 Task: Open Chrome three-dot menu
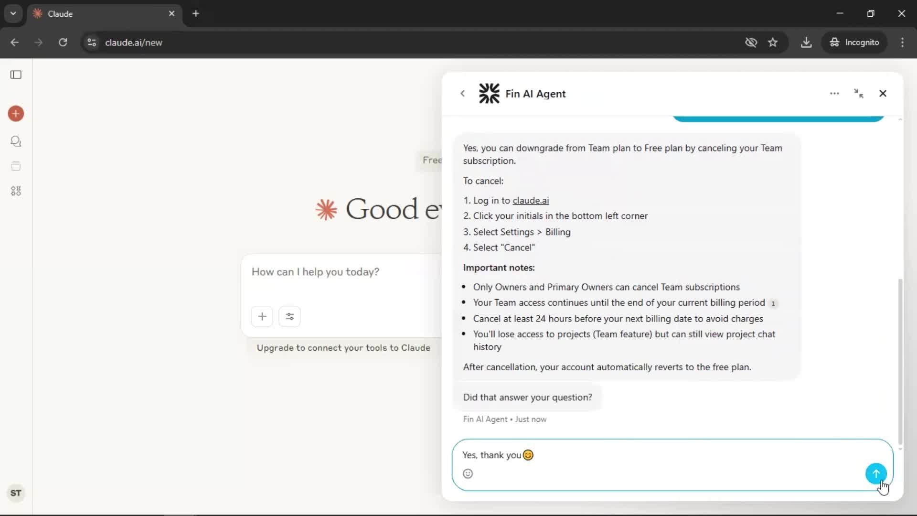(x=902, y=43)
